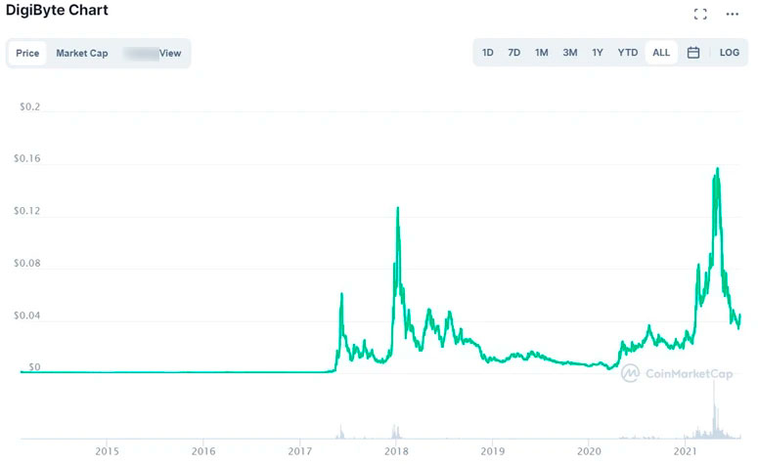Select the 7D time range

(x=513, y=53)
